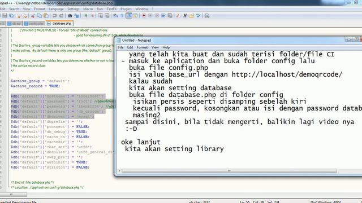Open the Plugins menu
The width and height of the screenshot is (362, 203).
coord(126,9)
